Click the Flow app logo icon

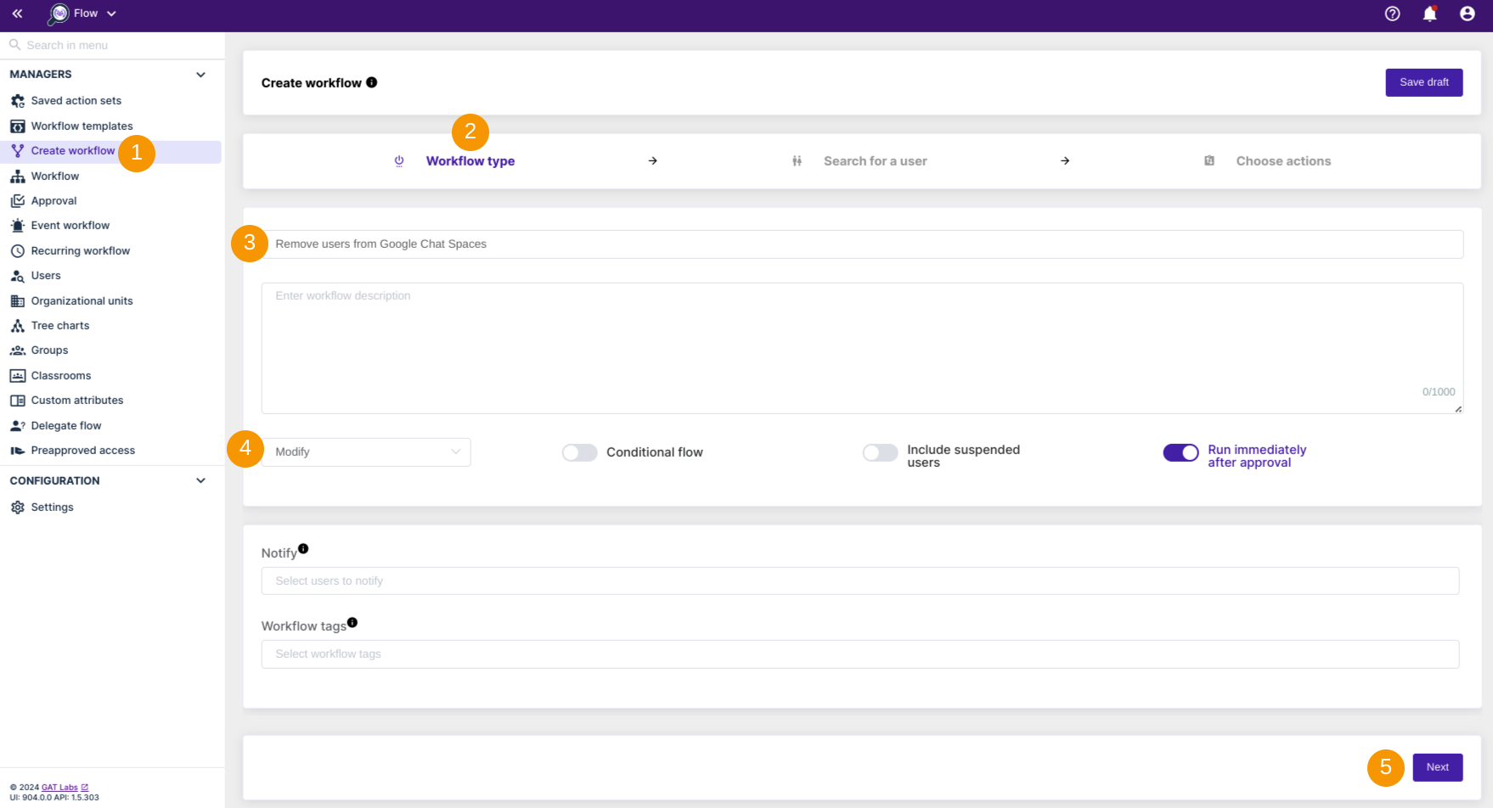click(59, 14)
